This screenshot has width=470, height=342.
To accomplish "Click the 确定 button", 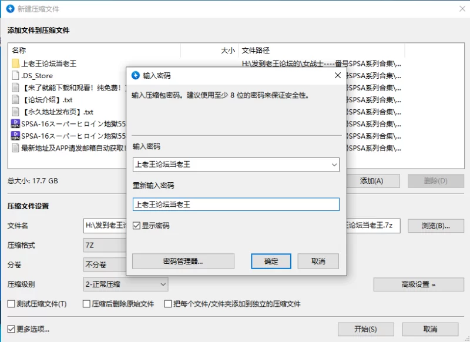I will (271, 261).
